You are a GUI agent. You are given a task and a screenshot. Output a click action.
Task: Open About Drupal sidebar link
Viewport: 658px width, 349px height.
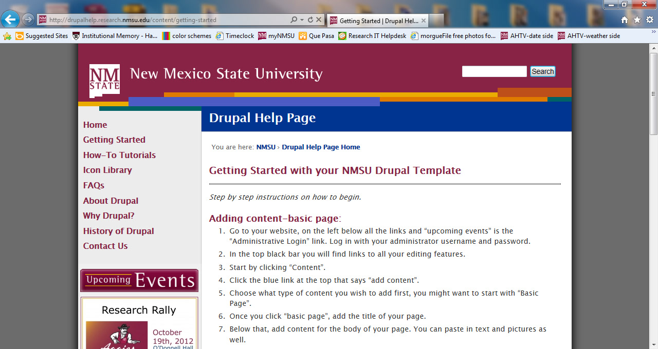(x=111, y=201)
